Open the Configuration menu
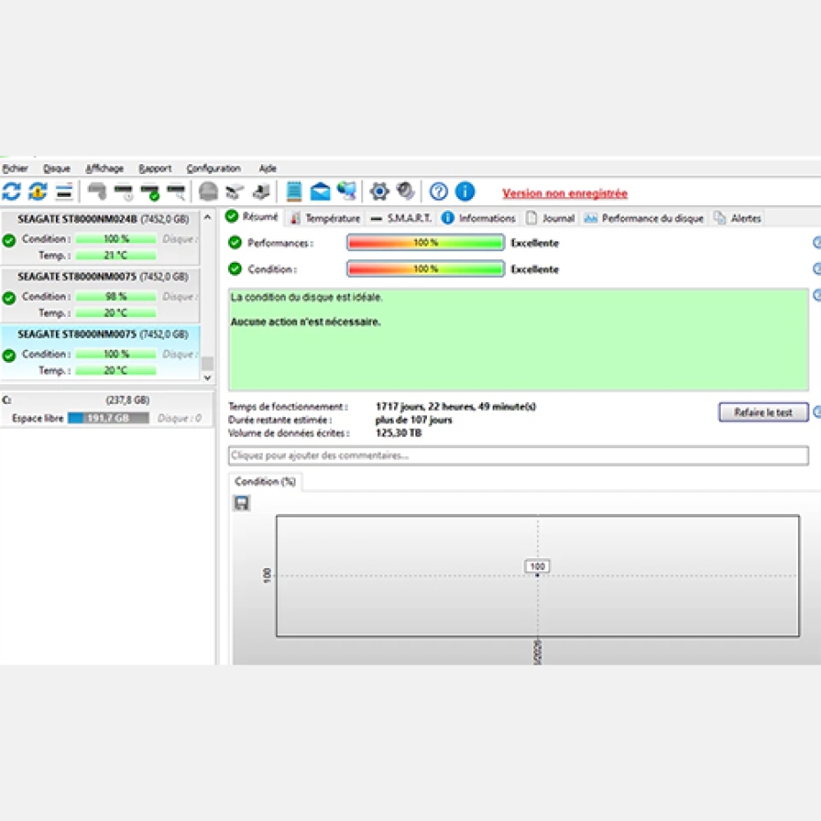This screenshot has height=821, width=821. pos(214,169)
